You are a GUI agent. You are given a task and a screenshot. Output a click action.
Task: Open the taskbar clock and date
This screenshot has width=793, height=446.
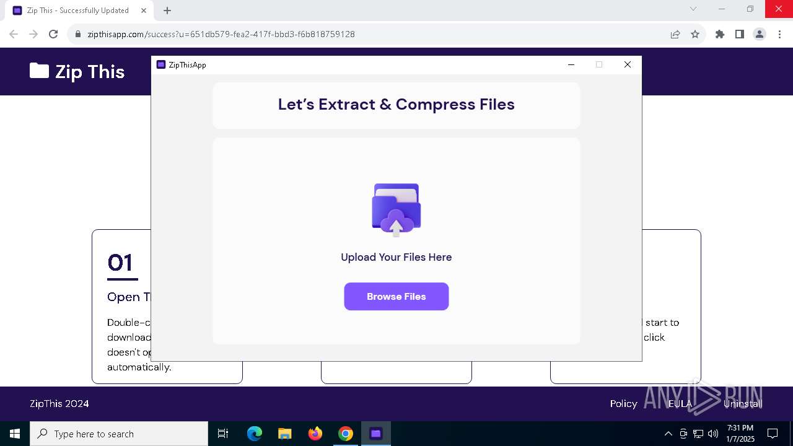[x=740, y=434]
